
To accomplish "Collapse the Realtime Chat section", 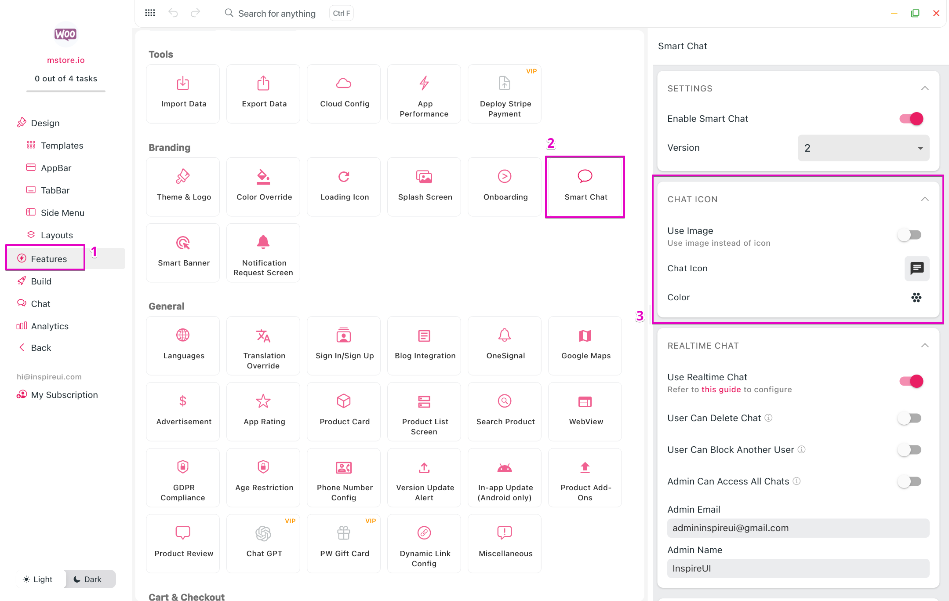I will click(x=924, y=346).
